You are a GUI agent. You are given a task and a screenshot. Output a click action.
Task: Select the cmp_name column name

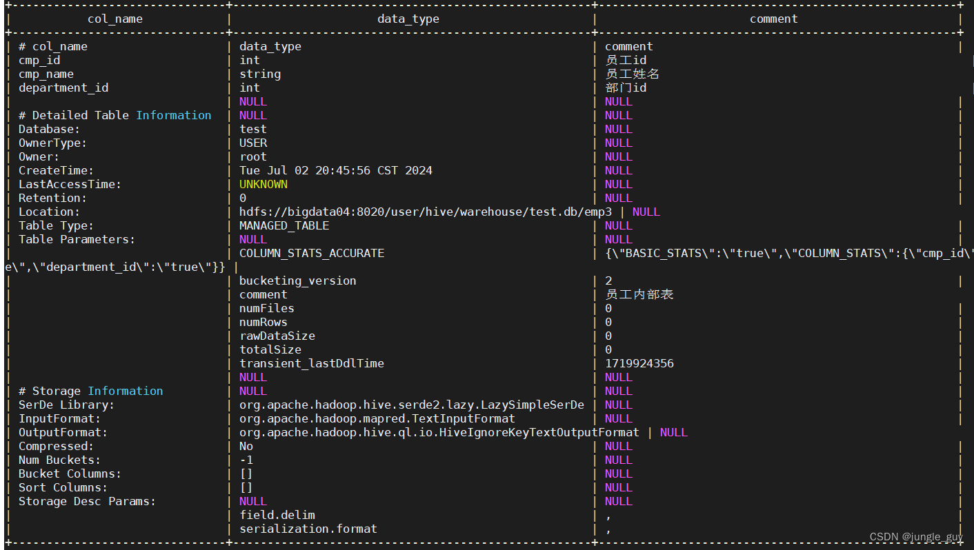click(46, 74)
